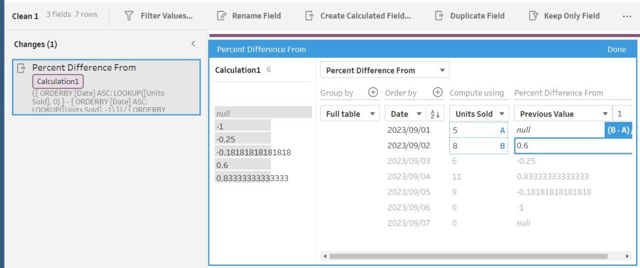Open the Date Order by dropdown
The width and height of the screenshot is (640, 268).
coord(405,114)
